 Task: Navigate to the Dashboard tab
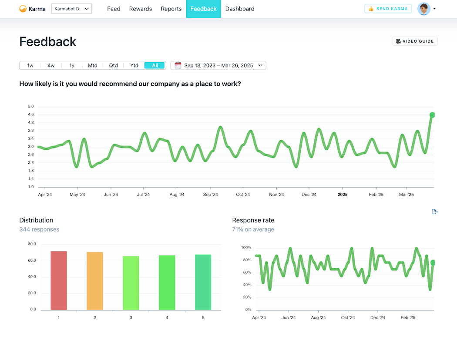[240, 9]
